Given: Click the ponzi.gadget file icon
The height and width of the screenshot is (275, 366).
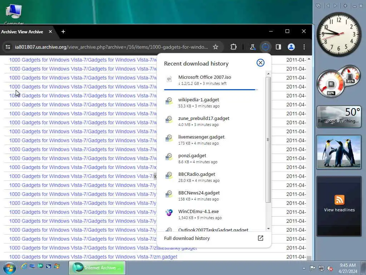Looking at the screenshot, I should coord(169,157).
